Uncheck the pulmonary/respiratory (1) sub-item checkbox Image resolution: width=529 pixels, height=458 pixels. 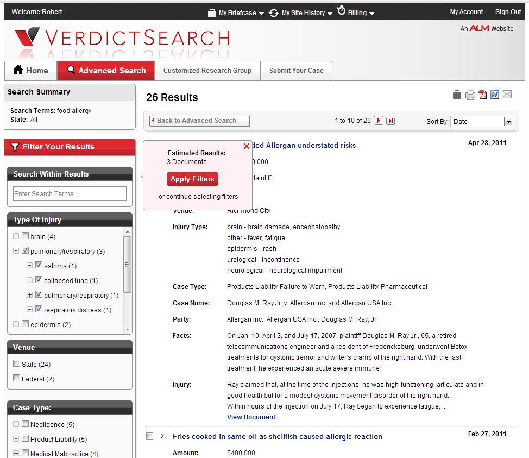click(x=39, y=294)
